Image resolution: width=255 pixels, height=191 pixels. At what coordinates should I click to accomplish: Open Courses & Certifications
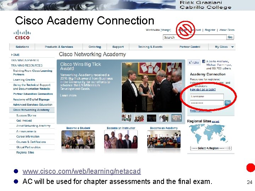[31, 142]
